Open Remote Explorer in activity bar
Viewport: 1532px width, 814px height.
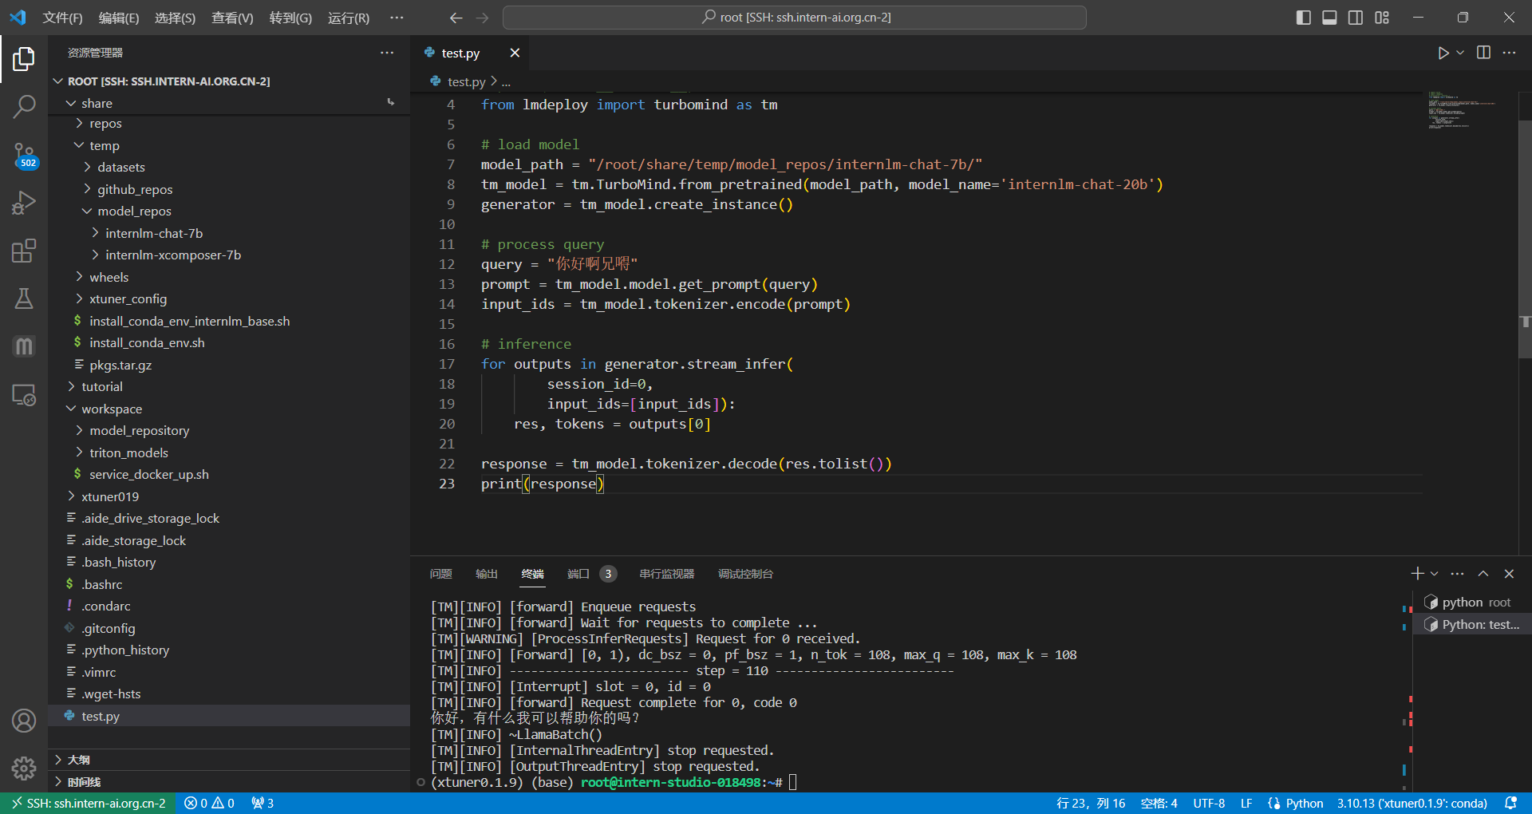pyautogui.click(x=24, y=395)
